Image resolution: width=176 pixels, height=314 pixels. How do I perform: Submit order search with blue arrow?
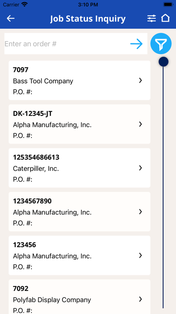click(x=136, y=44)
